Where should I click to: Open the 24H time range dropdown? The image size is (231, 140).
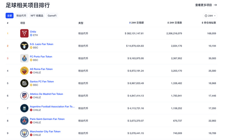tap(210, 16)
